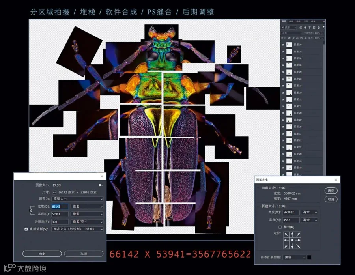Click 确定 in the Image Size dialog
Screen dimensions: 355x275
(42, 254)
